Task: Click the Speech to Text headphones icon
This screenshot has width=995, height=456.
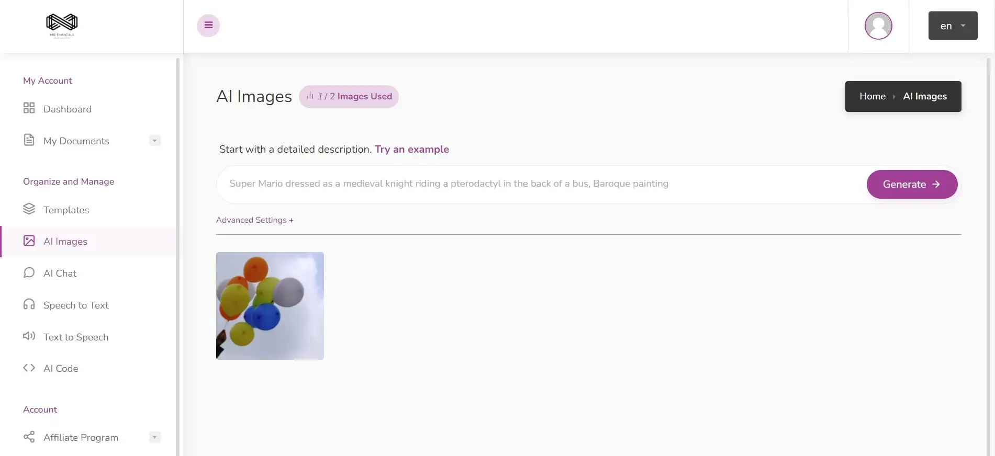Action: point(29,304)
